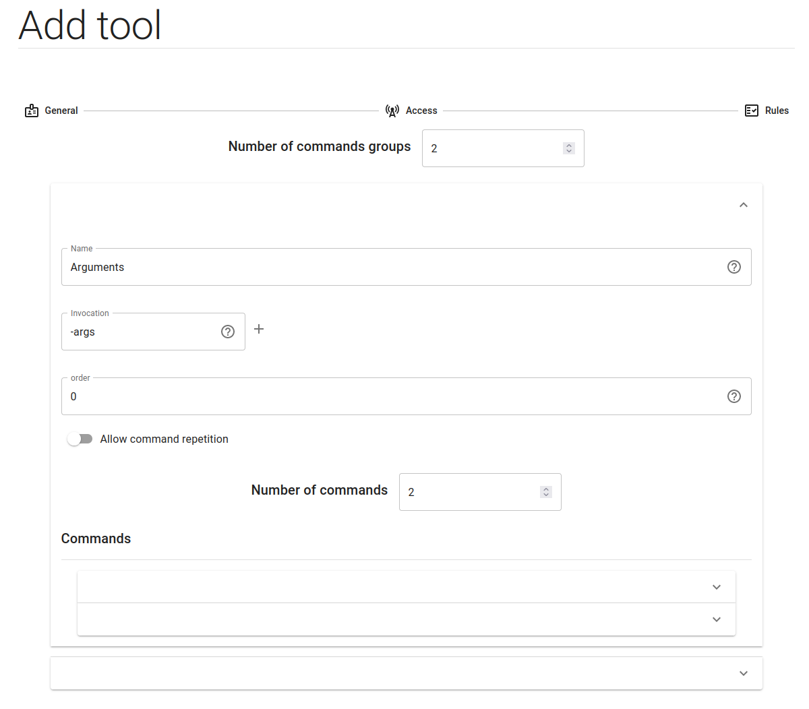809x709 pixels.
Task: Toggle Allow command repetition switch
Action: pyautogui.click(x=80, y=439)
